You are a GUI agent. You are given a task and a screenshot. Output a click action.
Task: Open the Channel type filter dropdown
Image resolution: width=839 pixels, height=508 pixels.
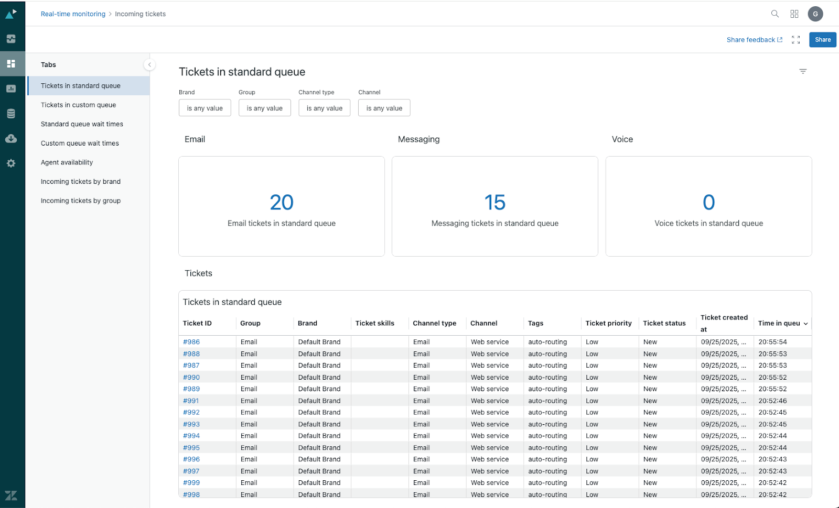[324, 108]
